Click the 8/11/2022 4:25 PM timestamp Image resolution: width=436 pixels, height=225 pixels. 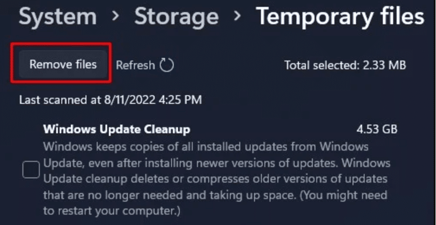(153, 99)
